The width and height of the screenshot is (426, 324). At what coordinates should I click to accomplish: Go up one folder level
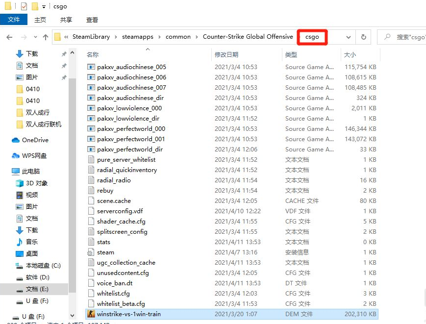pos(46,37)
